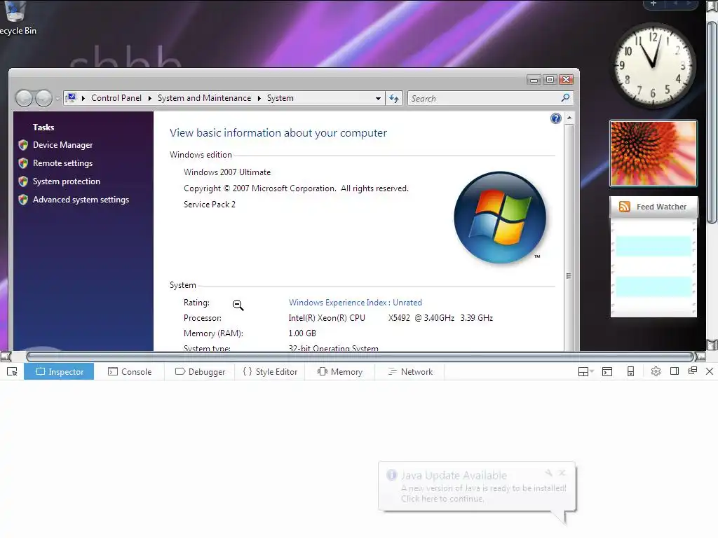Expand arrow after System and Maintenance

coord(259,98)
